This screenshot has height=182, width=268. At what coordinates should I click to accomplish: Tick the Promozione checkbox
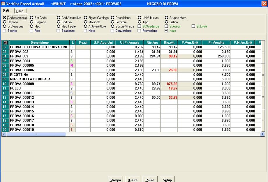[140, 31]
